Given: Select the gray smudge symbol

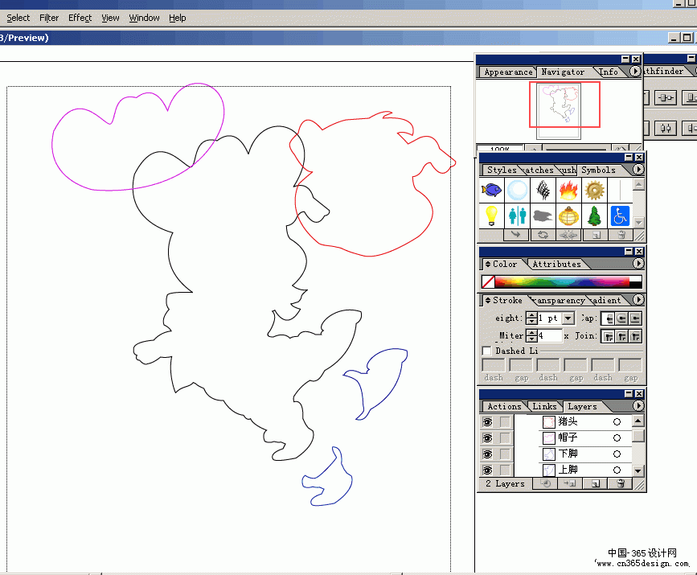Looking at the screenshot, I should pos(543,216).
